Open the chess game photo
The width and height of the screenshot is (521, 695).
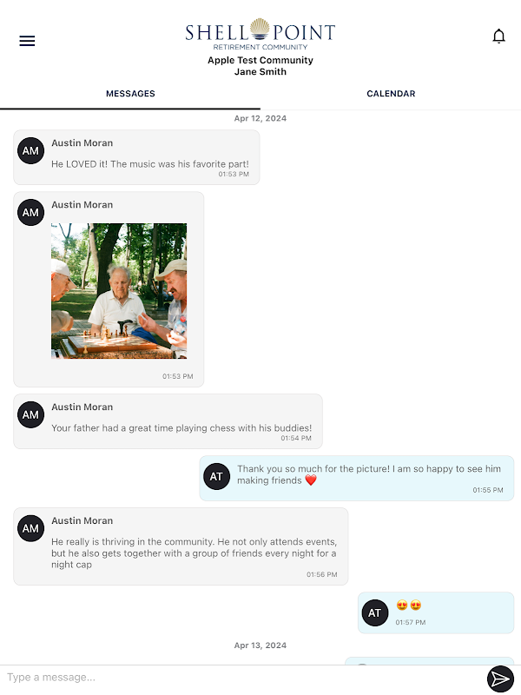tap(119, 291)
